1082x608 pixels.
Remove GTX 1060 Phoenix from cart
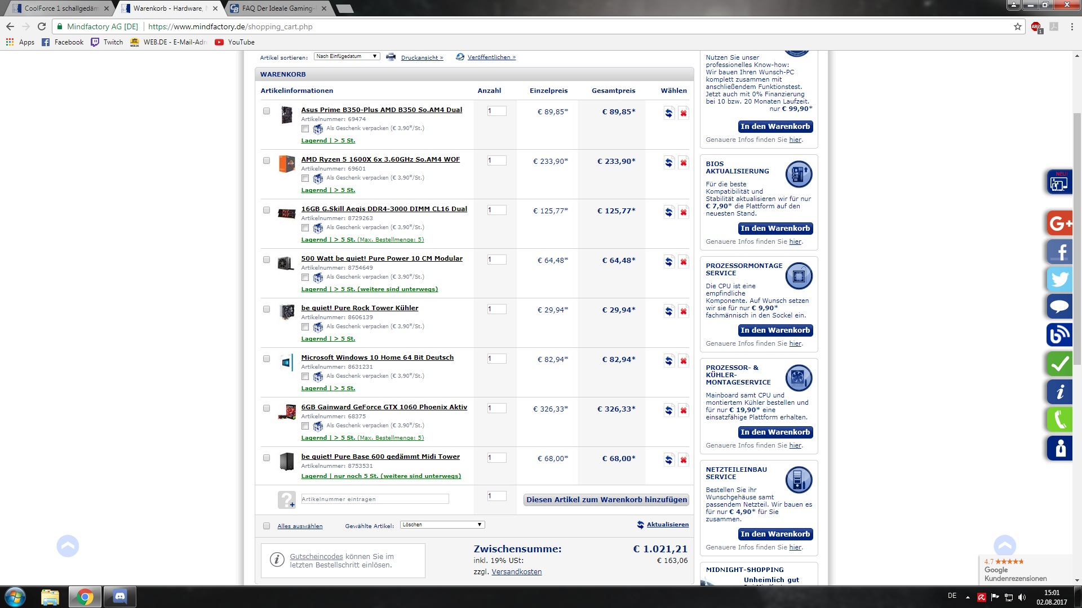pos(683,410)
